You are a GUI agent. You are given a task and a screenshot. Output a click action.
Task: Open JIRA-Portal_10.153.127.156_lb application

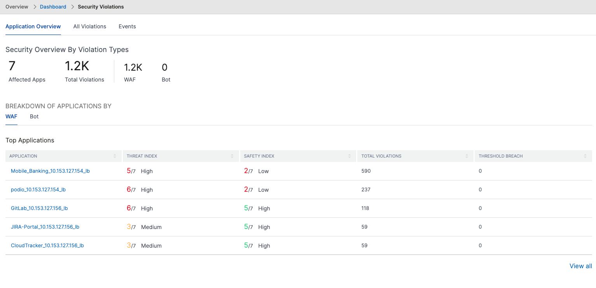pos(45,227)
